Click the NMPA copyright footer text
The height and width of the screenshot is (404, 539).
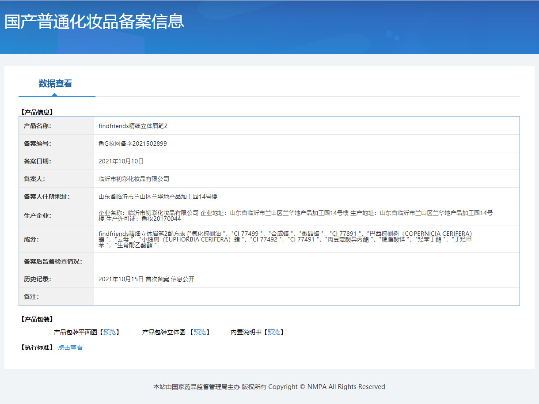[269, 387]
